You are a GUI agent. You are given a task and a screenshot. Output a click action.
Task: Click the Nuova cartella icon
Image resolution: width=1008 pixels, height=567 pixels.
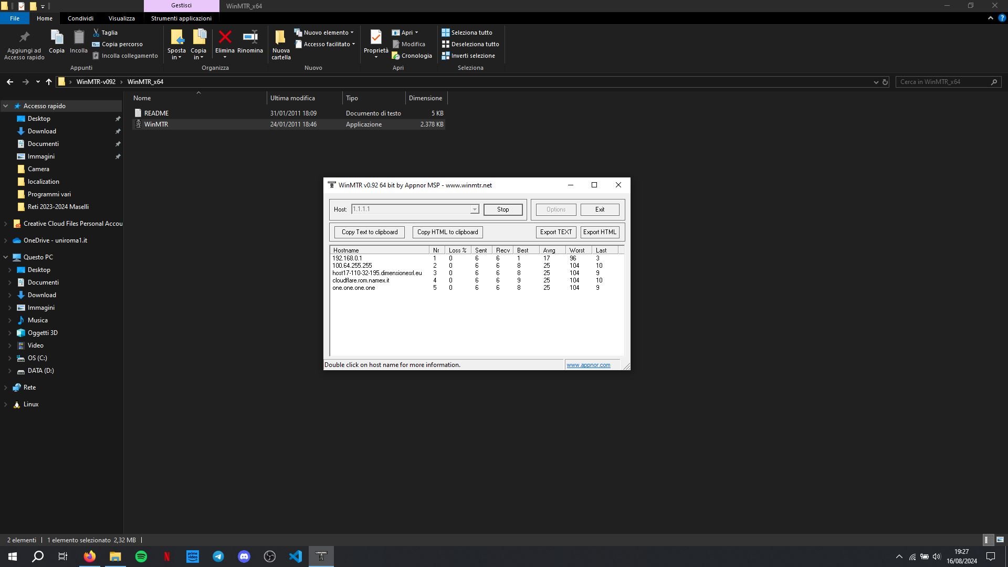(x=281, y=38)
